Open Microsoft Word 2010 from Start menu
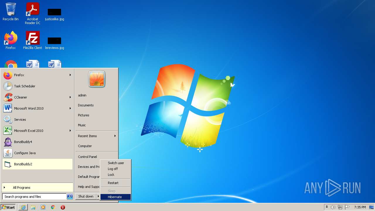Image resolution: width=375 pixels, height=211 pixels. click(37, 108)
